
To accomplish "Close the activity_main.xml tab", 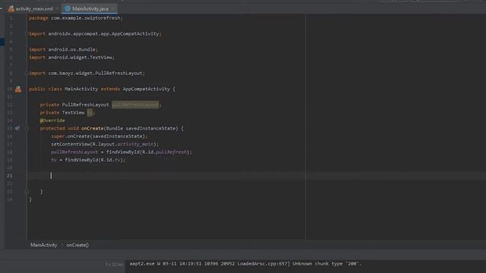I will click(x=57, y=9).
